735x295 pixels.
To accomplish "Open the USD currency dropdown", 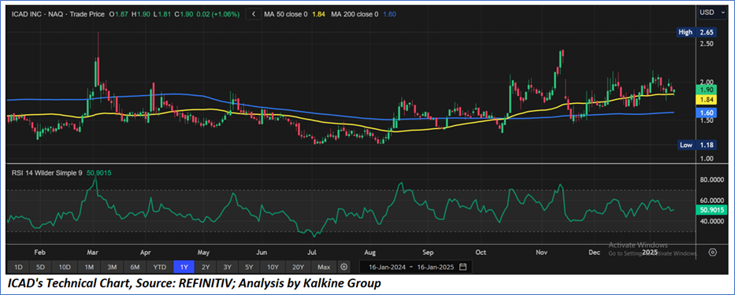I will [x=713, y=13].
